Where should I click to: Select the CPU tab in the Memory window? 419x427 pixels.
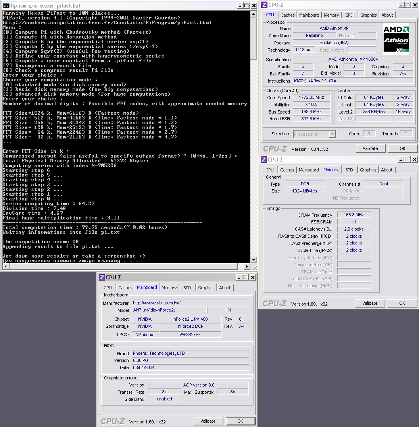pyautogui.click(x=269, y=170)
